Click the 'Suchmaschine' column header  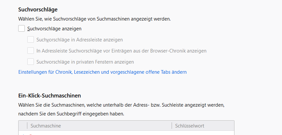pyautogui.click(x=46, y=126)
